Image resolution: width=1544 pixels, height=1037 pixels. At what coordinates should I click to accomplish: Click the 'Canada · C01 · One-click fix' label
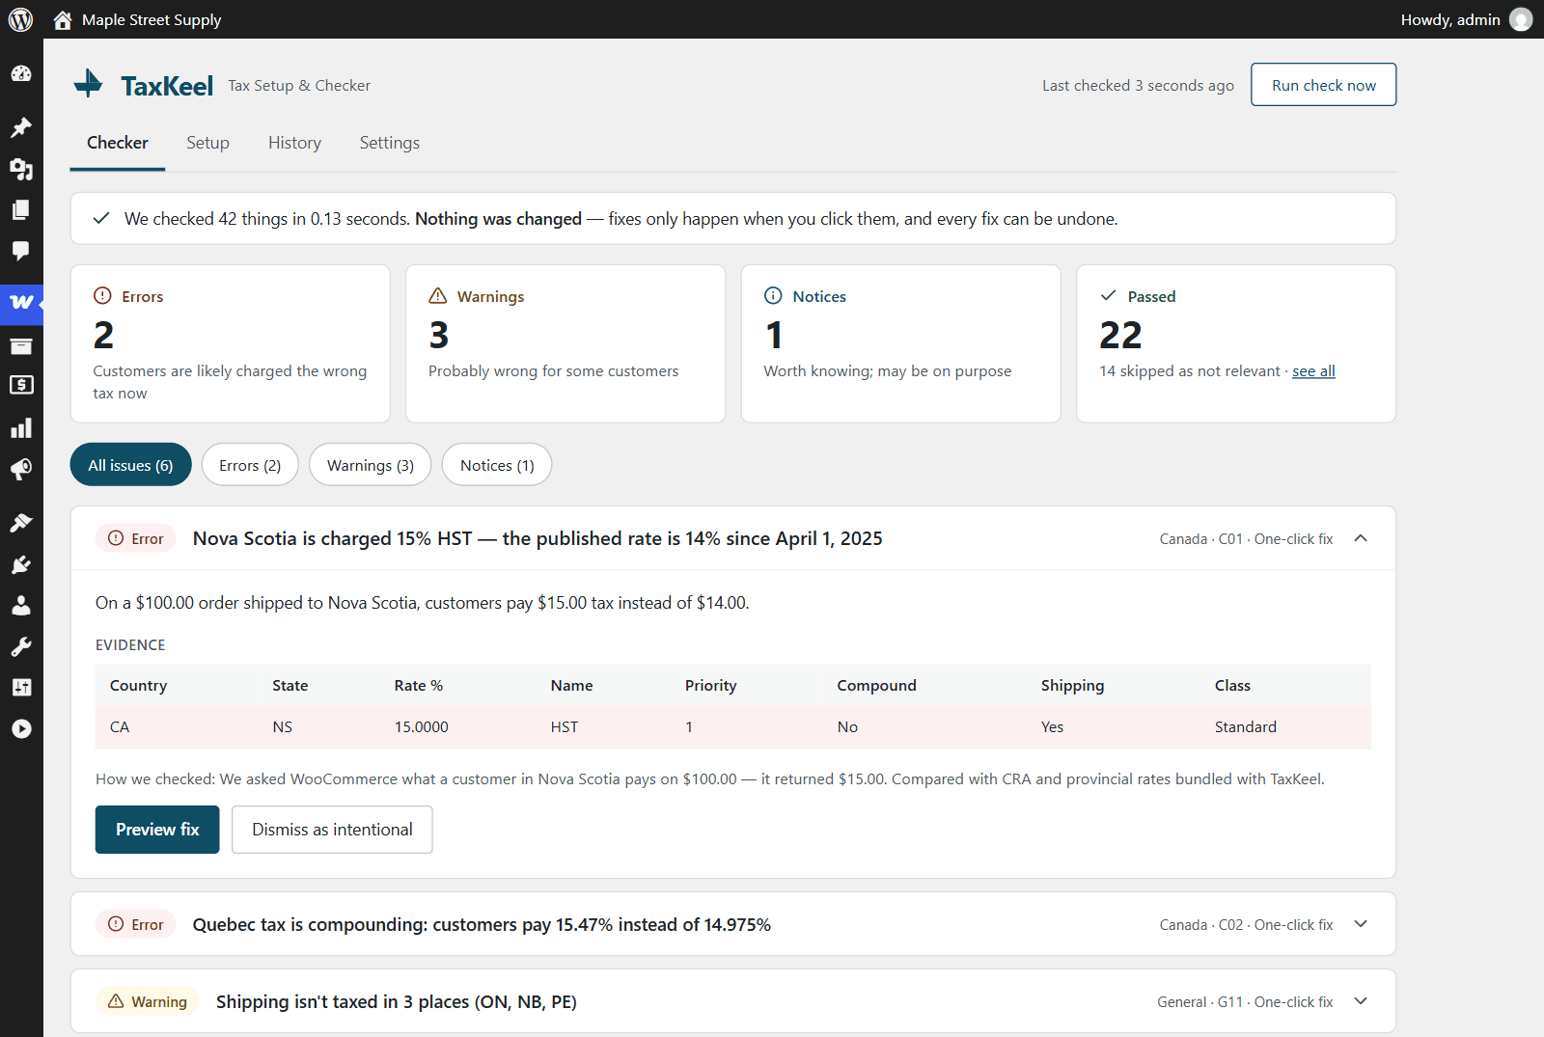1246,539
